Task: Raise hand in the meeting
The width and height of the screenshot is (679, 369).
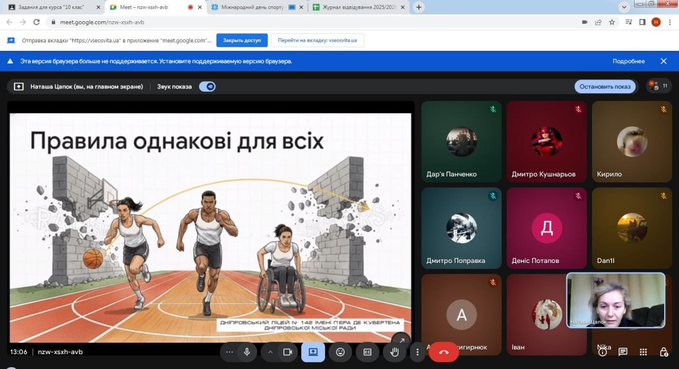Action: point(394,352)
